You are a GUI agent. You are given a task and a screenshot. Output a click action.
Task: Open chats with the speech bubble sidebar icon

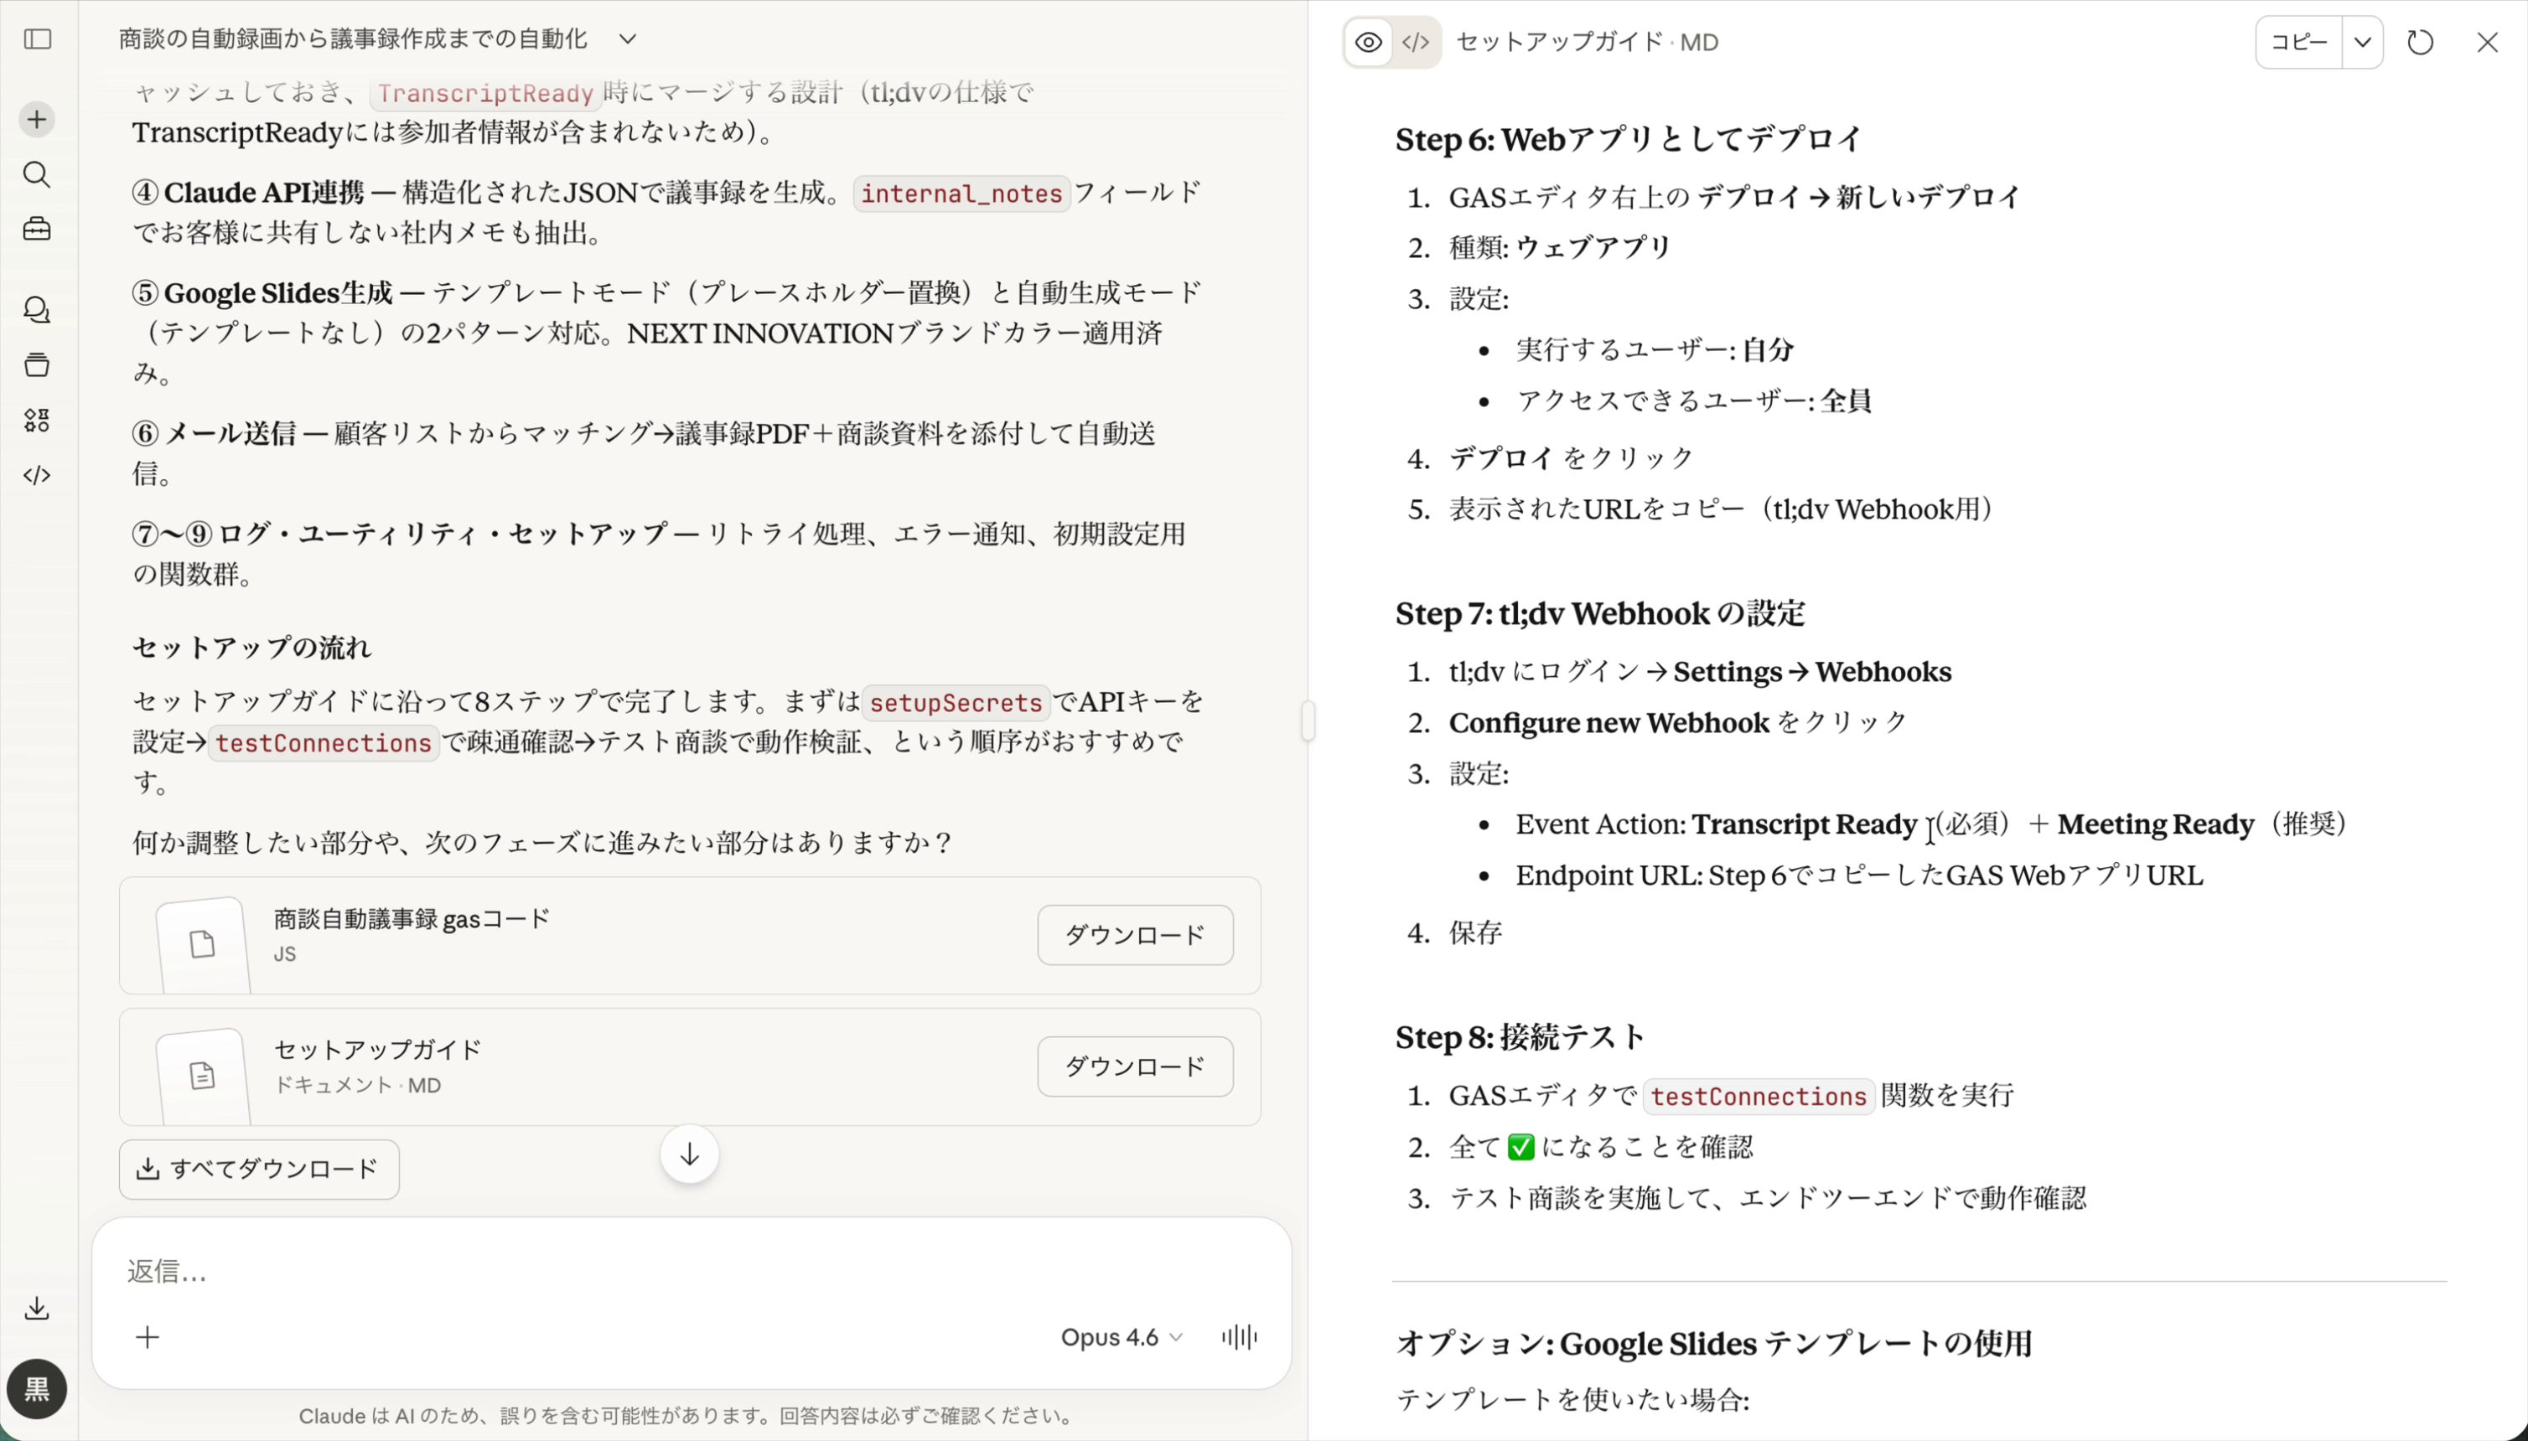point(37,311)
